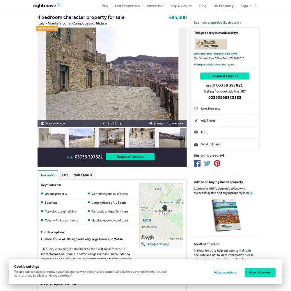
Task: Click the €95,000 price
Action: (178, 17)
